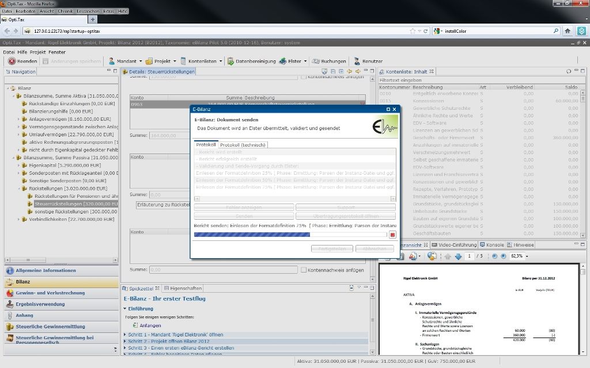Expand the Eigenkapital tree node
The image size is (590, 368).
click(x=18, y=165)
